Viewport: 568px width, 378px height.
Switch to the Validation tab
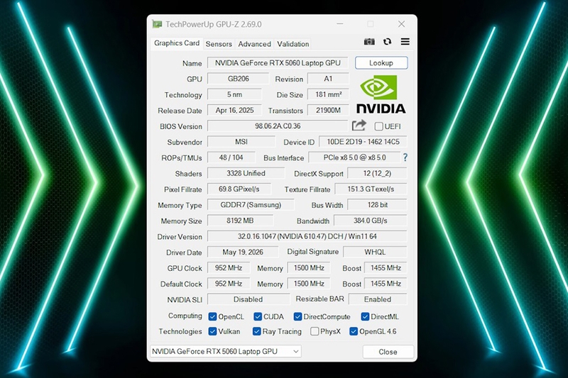coord(293,44)
